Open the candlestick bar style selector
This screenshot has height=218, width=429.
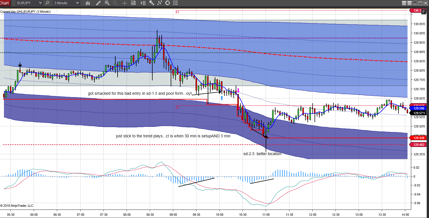[x=88, y=3]
